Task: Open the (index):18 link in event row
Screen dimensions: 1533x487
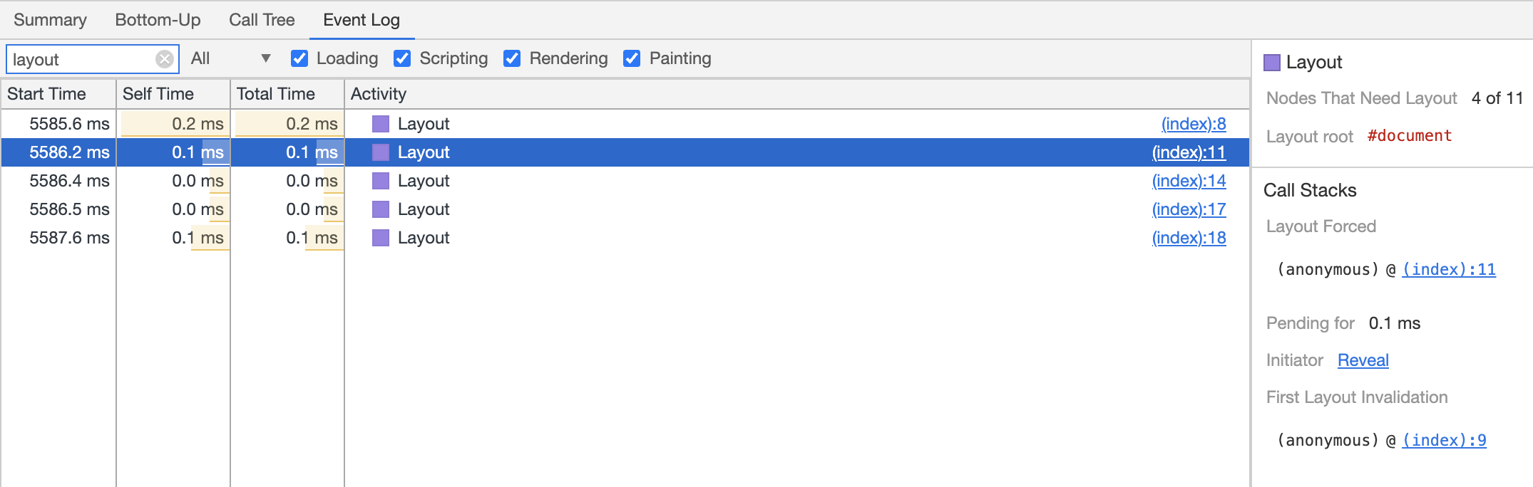Action: pos(1189,238)
